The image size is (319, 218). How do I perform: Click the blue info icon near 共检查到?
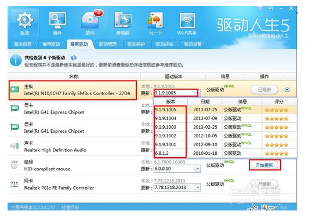[16, 60]
